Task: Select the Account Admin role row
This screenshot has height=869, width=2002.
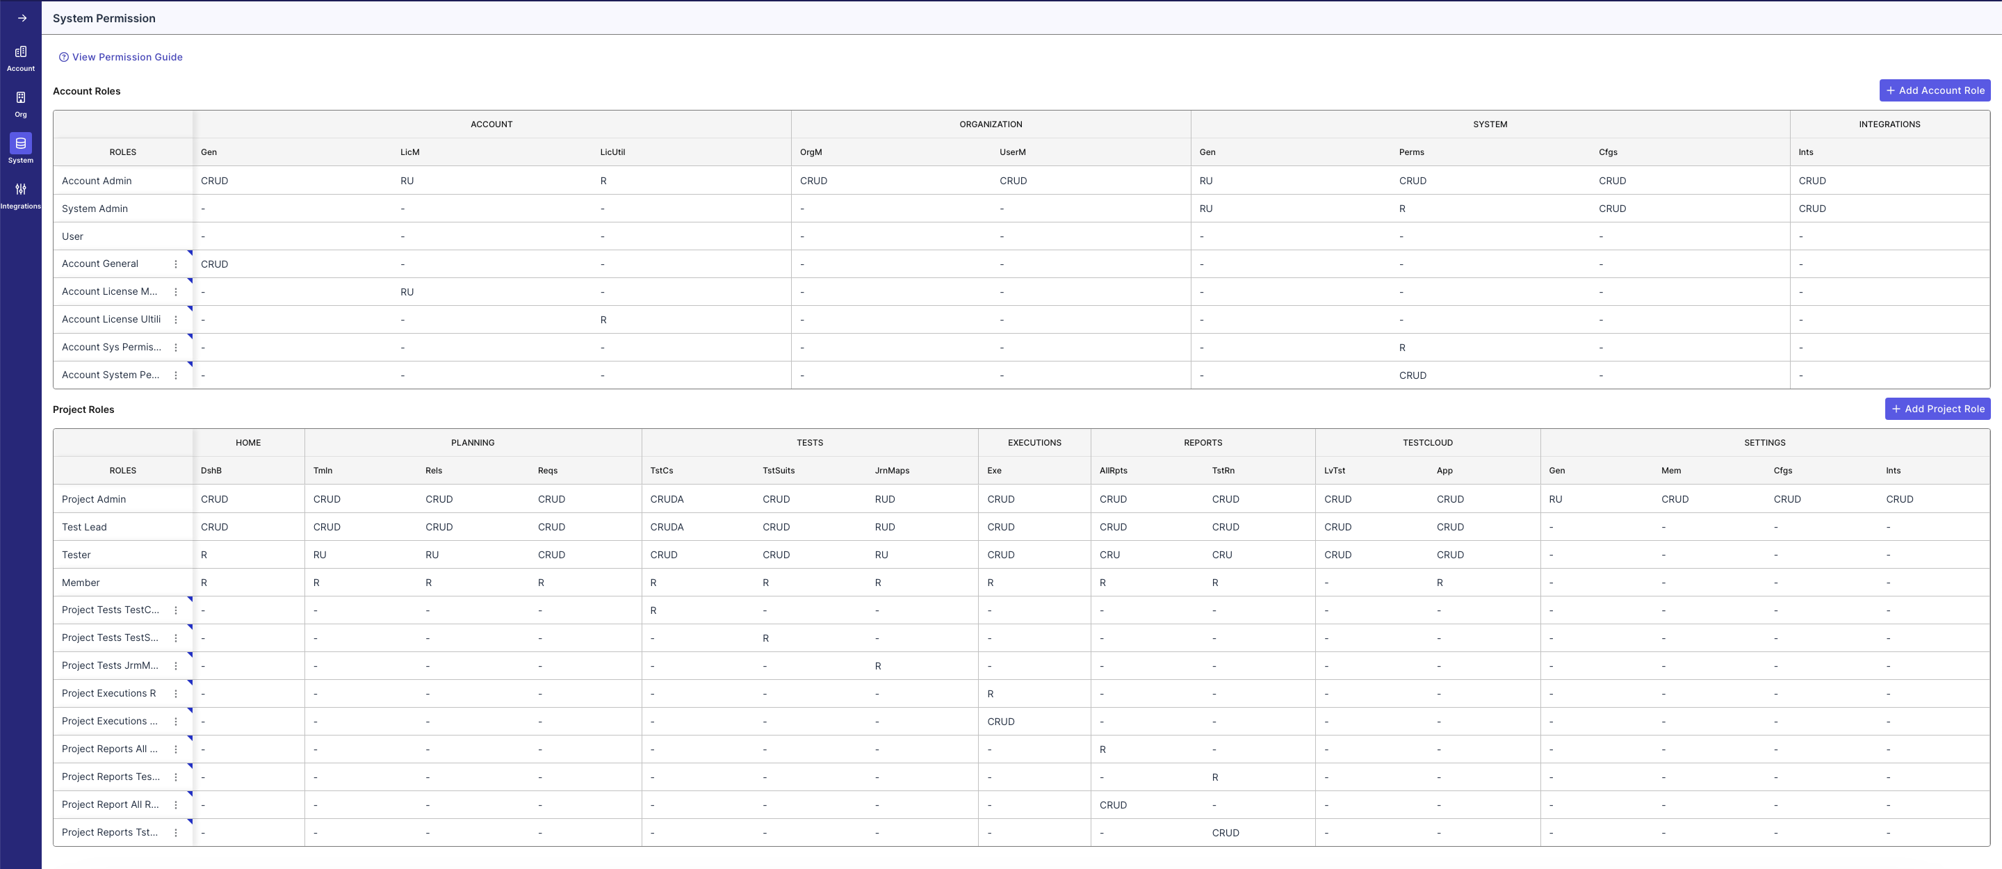Action: point(97,180)
